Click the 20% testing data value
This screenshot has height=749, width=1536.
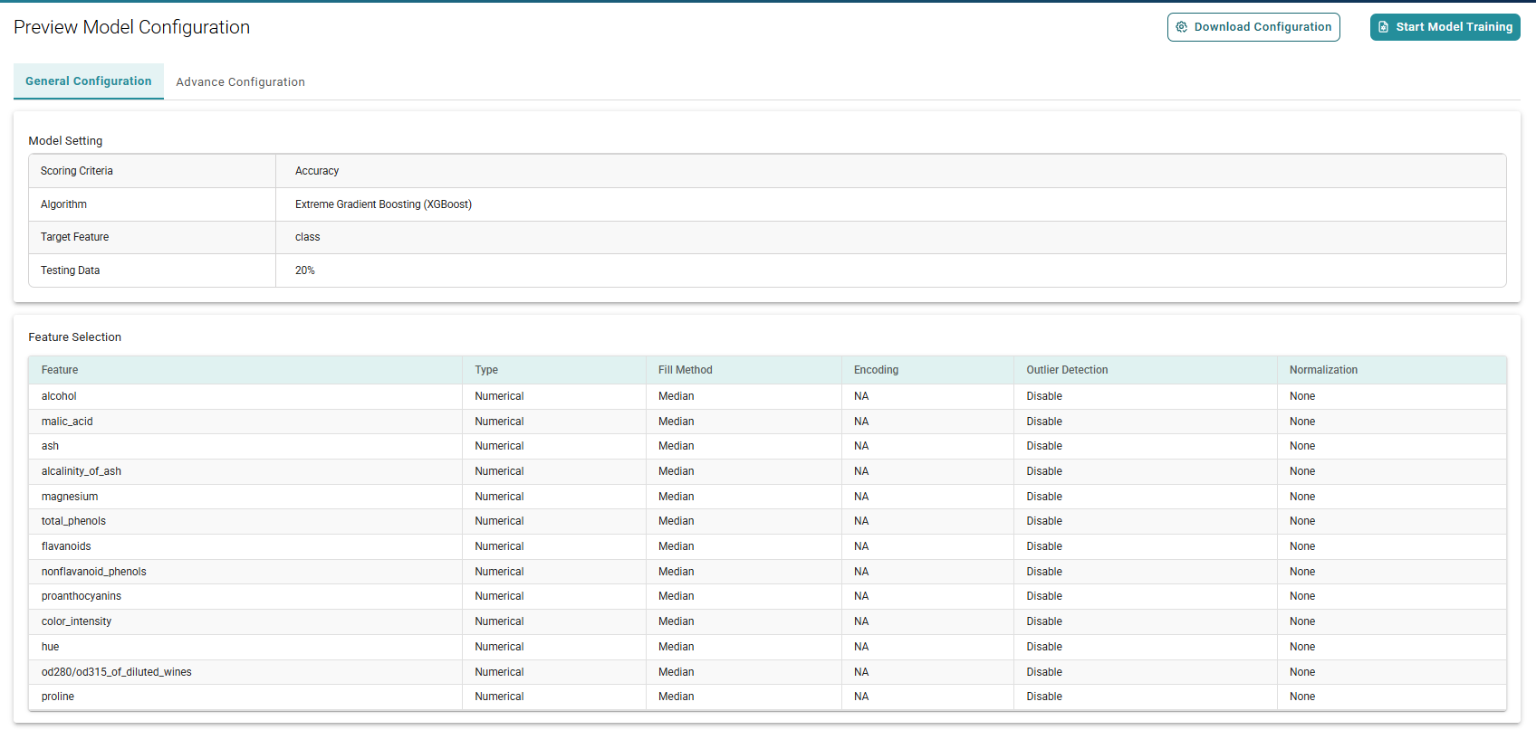[305, 270]
